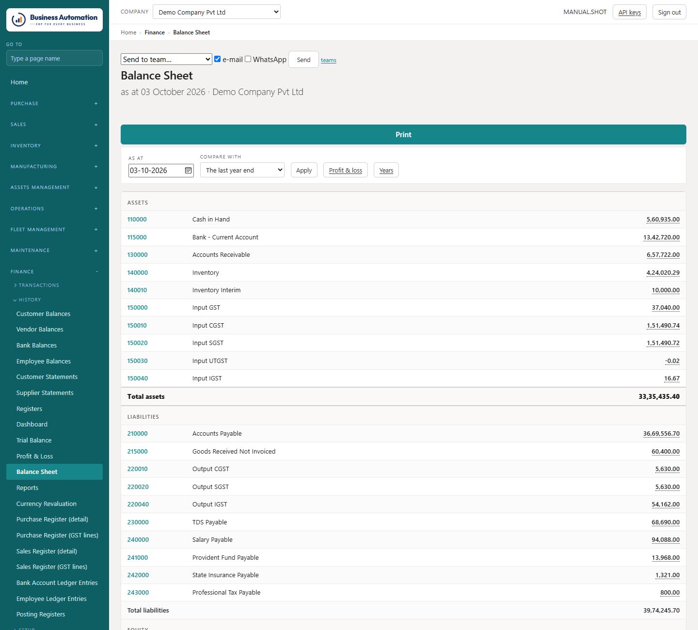
Task: Open Trial Balance from sidebar
Action: (x=34, y=440)
